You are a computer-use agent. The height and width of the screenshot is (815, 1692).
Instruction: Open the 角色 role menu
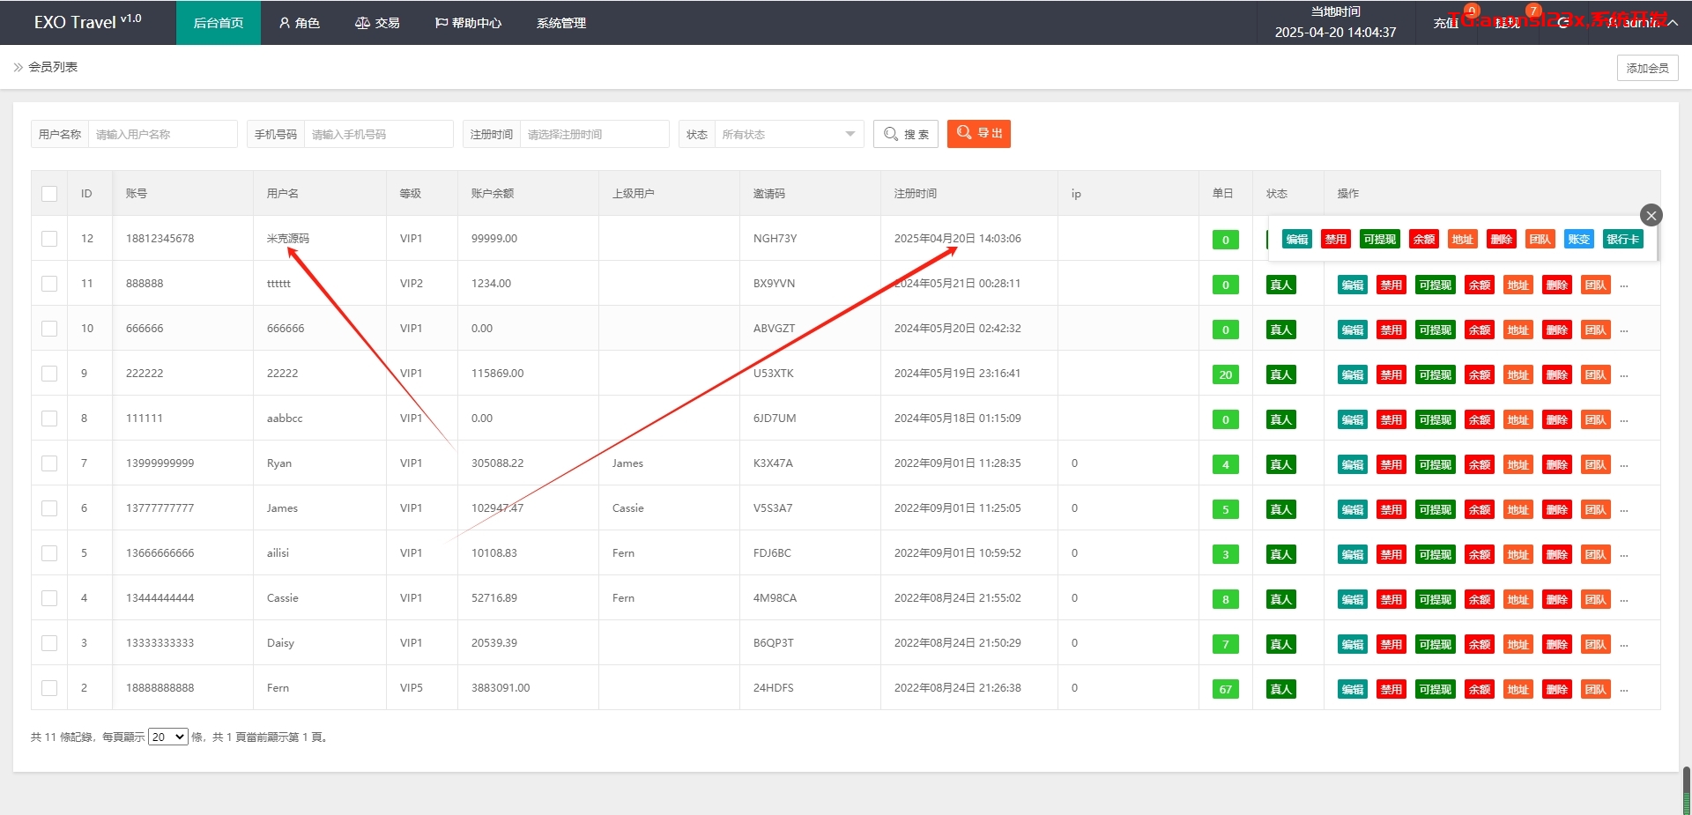click(299, 23)
